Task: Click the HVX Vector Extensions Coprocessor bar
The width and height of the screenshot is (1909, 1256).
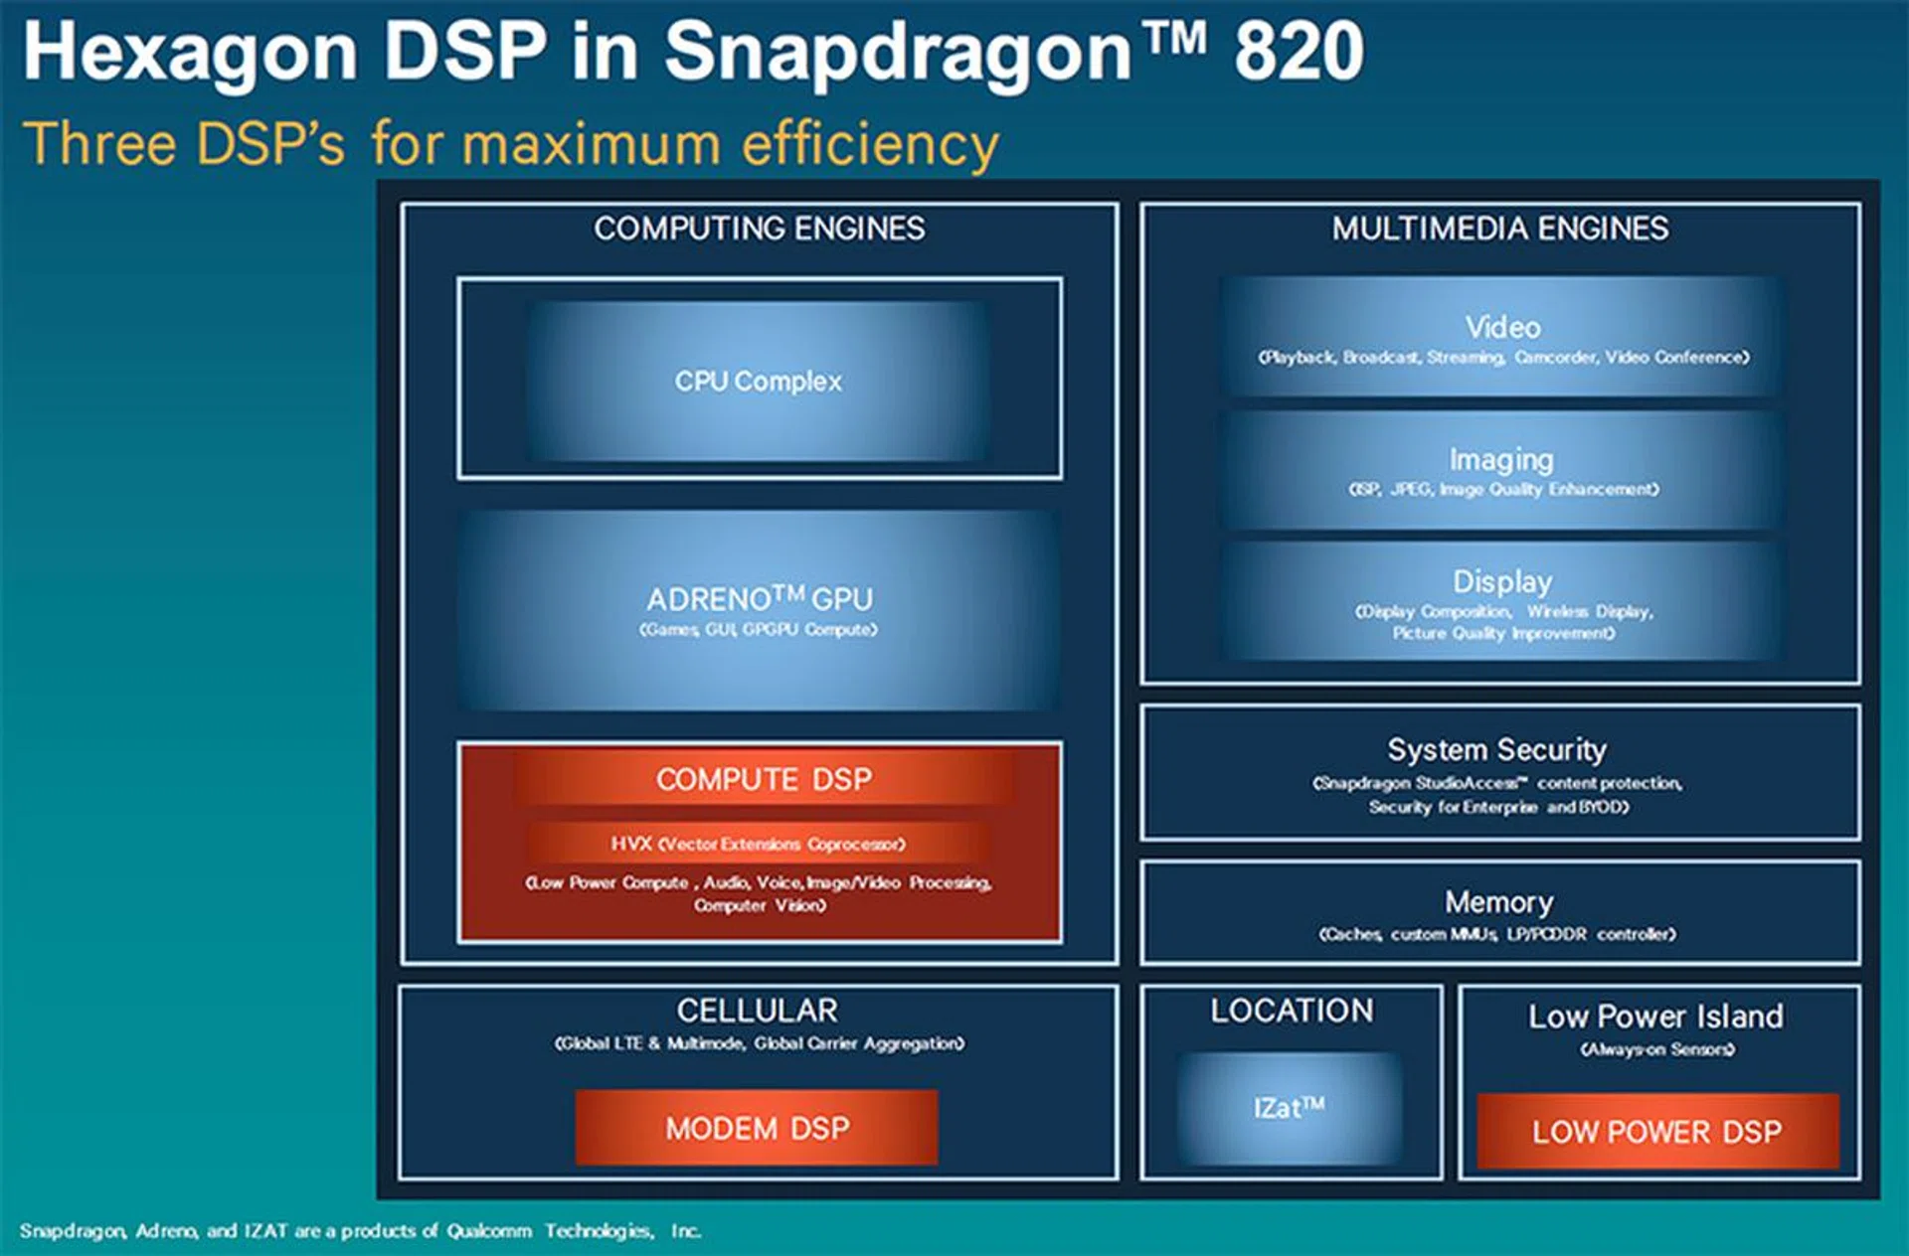Action: 759,844
